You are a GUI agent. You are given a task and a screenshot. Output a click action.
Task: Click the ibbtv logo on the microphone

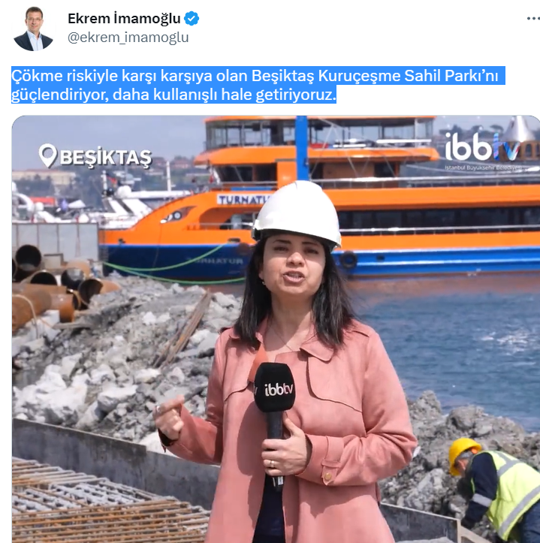pos(279,390)
